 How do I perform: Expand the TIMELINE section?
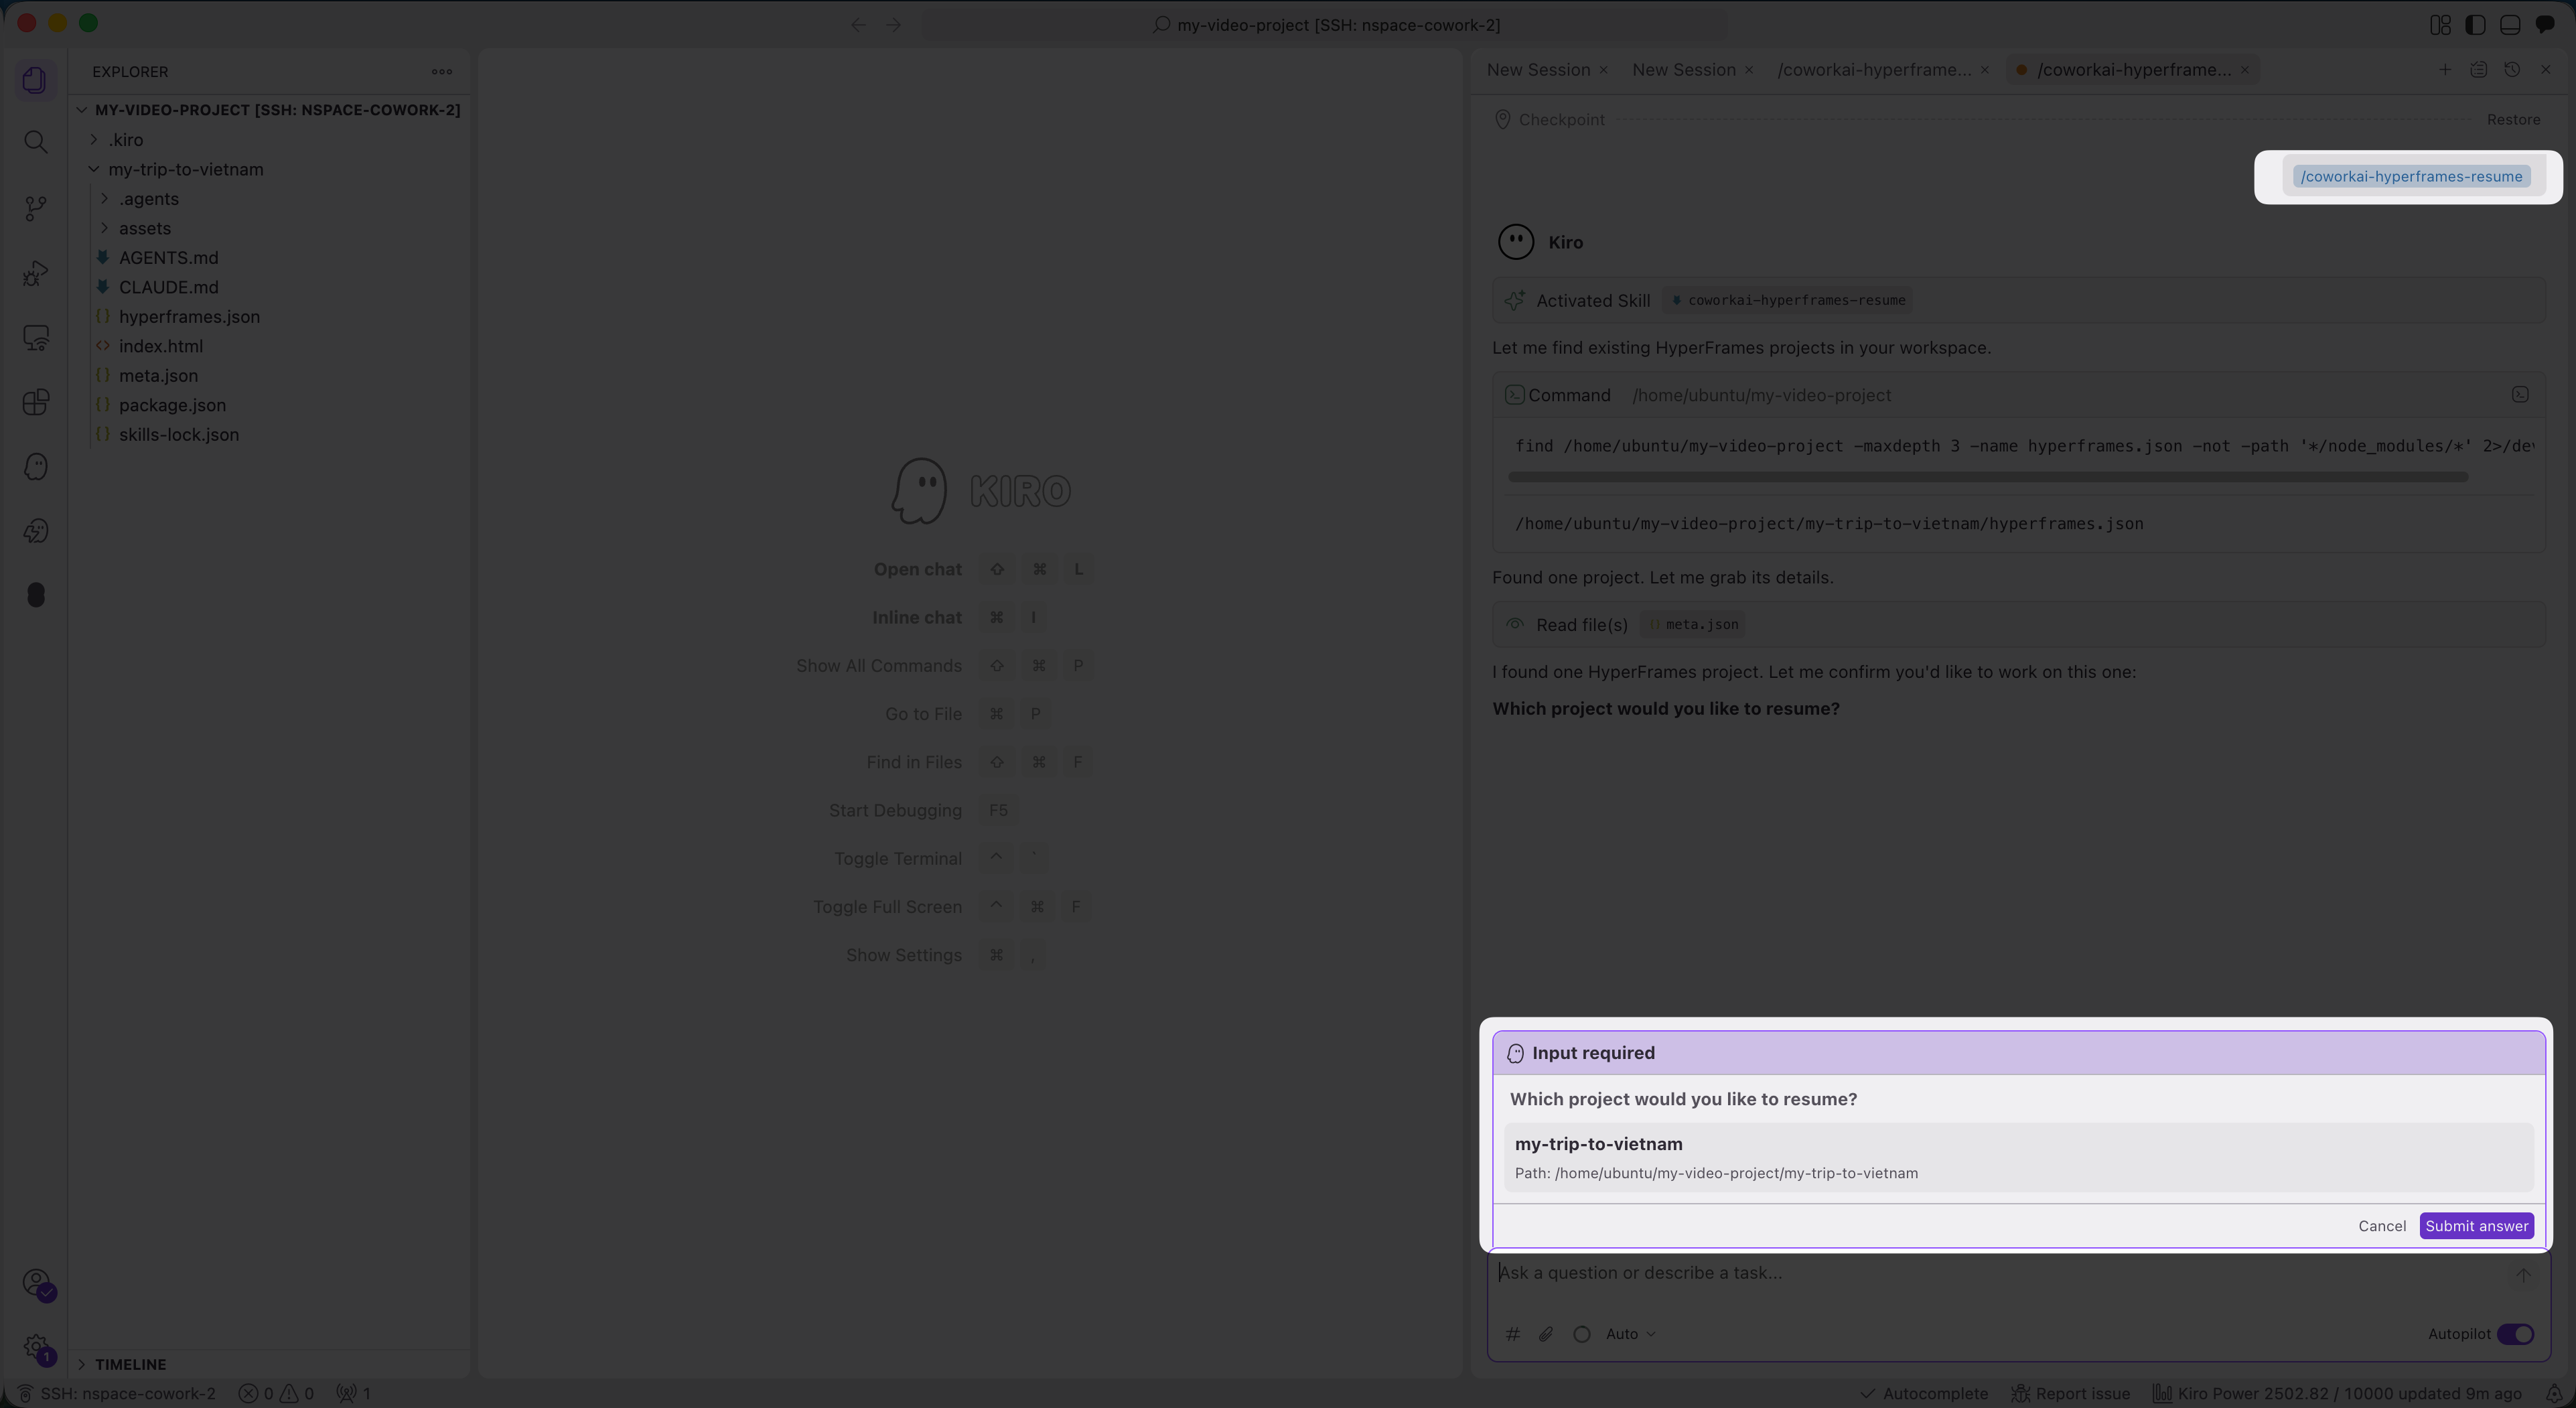pos(130,1364)
